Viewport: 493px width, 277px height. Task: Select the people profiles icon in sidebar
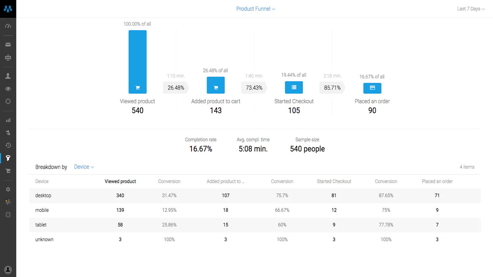pyautogui.click(x=8, y=76)
